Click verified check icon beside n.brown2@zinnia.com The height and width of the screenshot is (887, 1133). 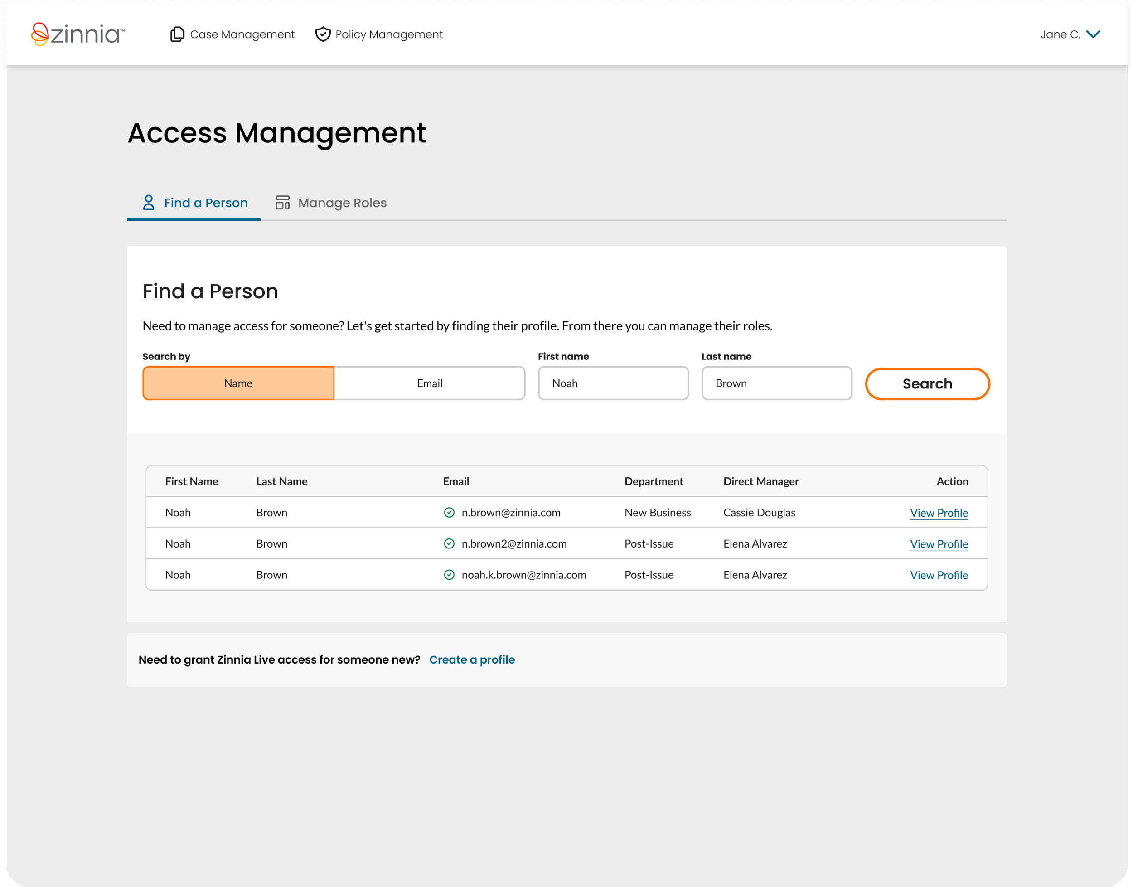tap(449, 544)
